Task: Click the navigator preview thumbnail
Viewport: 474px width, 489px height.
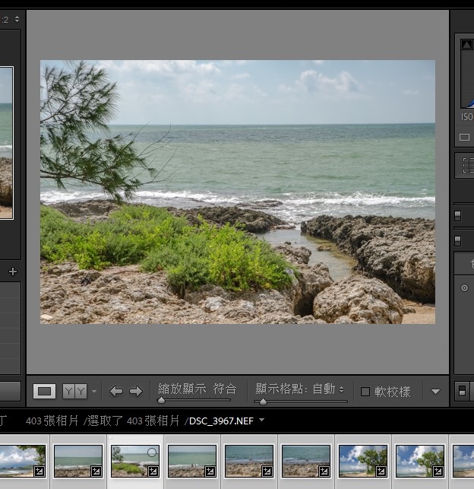Action: 6,142
